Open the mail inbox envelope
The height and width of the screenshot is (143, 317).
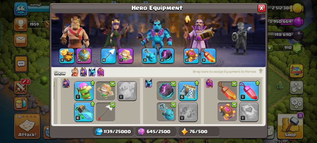tap(21, 40)
